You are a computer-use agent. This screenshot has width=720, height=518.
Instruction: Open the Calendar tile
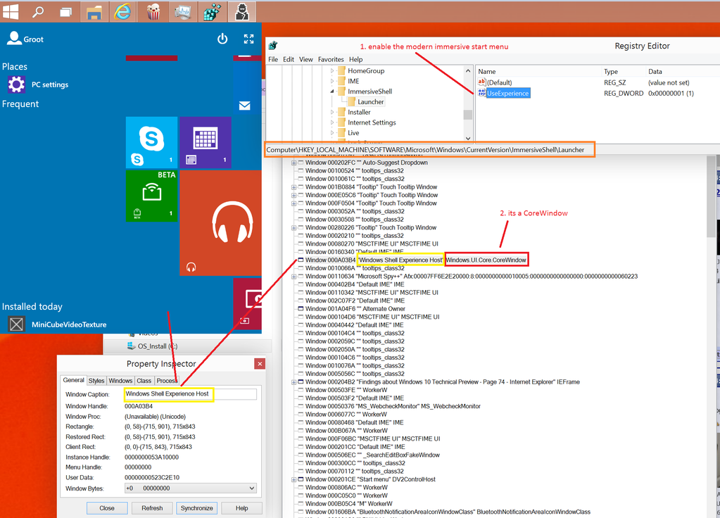(206, 142)
